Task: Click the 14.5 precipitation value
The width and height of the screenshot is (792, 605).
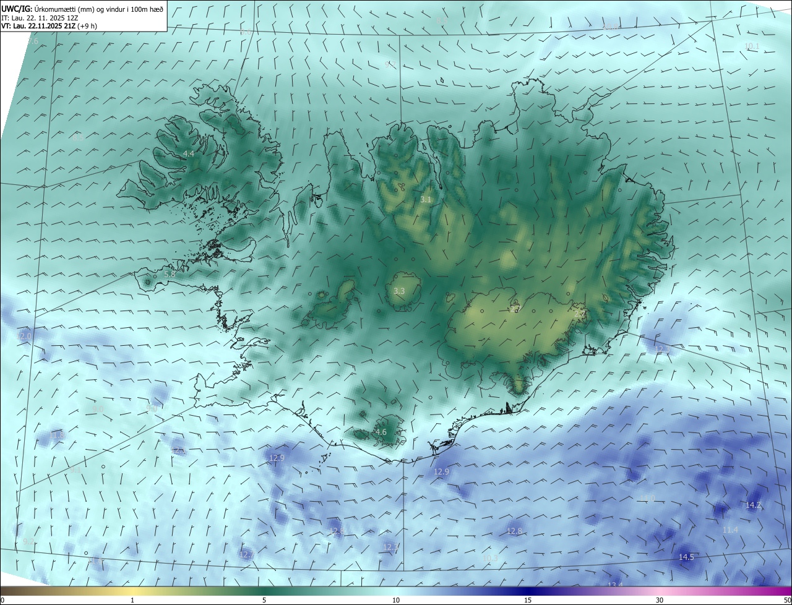Action: point(686,557)
